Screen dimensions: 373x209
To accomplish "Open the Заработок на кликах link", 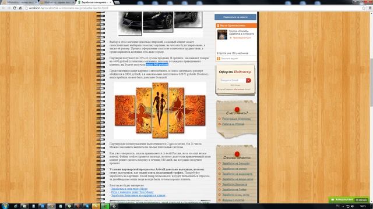I will pos(234,169).
